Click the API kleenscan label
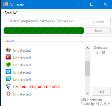 click(x=91, y=100)
